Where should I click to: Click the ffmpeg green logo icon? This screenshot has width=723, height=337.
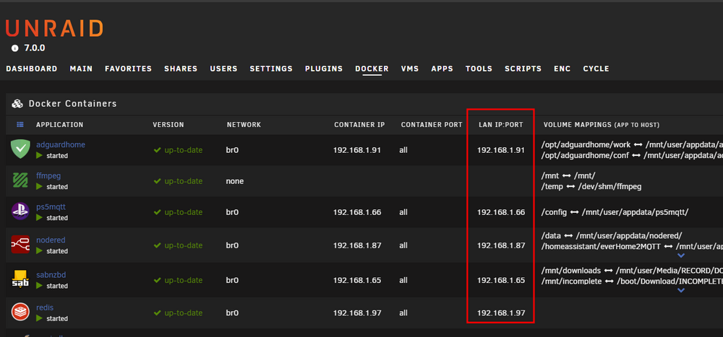coord(20,180)
